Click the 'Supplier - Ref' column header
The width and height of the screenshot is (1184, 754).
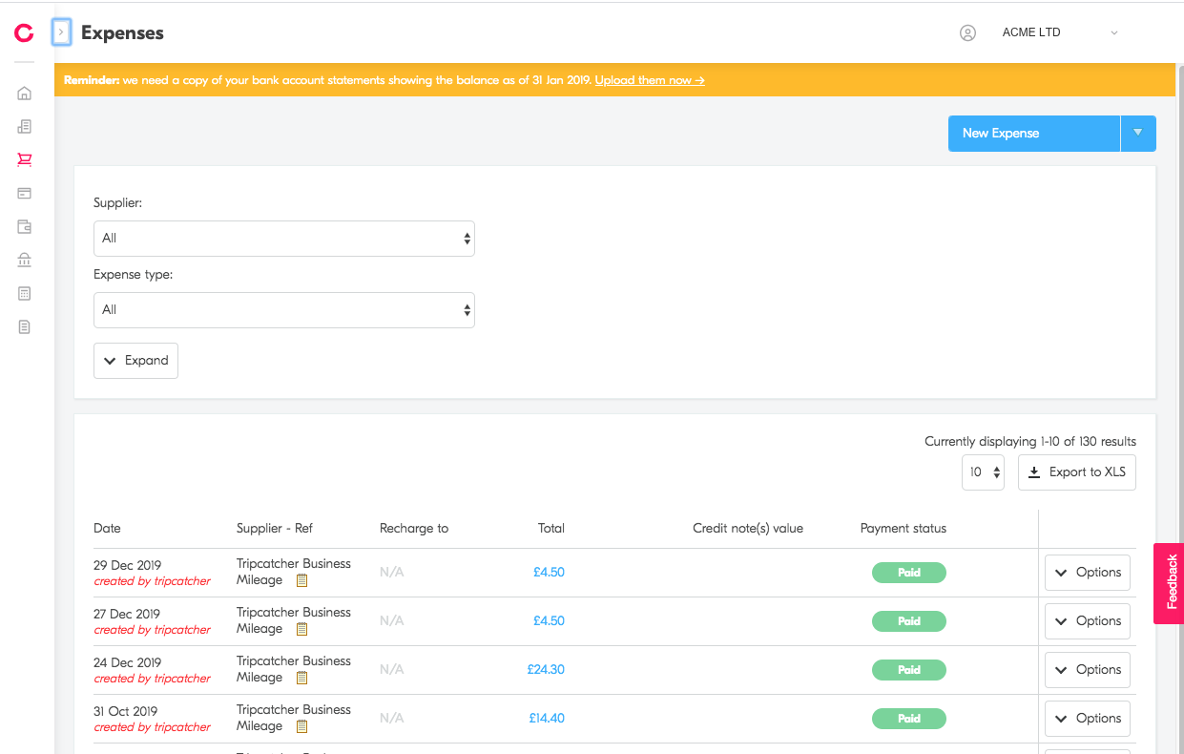coord(275,529)
